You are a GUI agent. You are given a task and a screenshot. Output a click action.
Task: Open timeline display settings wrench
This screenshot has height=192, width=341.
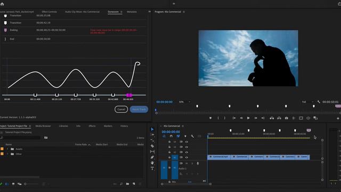coord(192,137)
